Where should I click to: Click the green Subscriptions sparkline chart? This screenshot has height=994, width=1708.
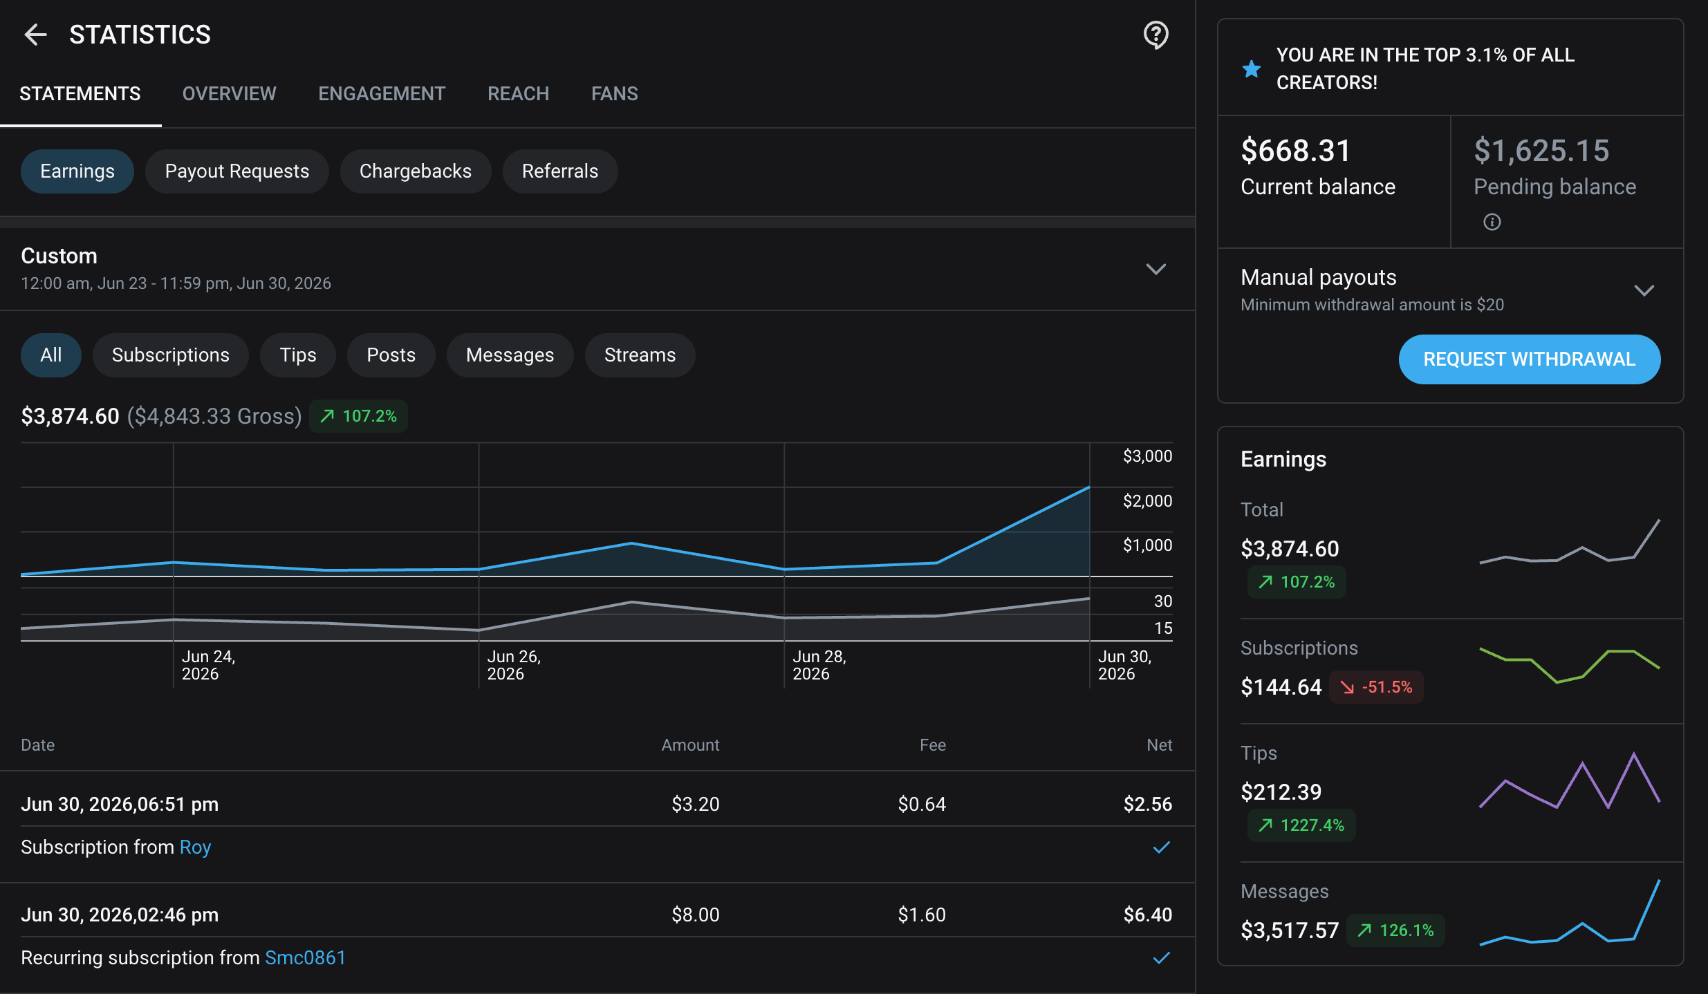click(1570, 665)
